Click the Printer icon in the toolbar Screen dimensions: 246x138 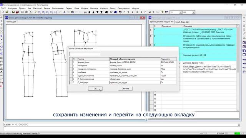click(x=26, y=12)
